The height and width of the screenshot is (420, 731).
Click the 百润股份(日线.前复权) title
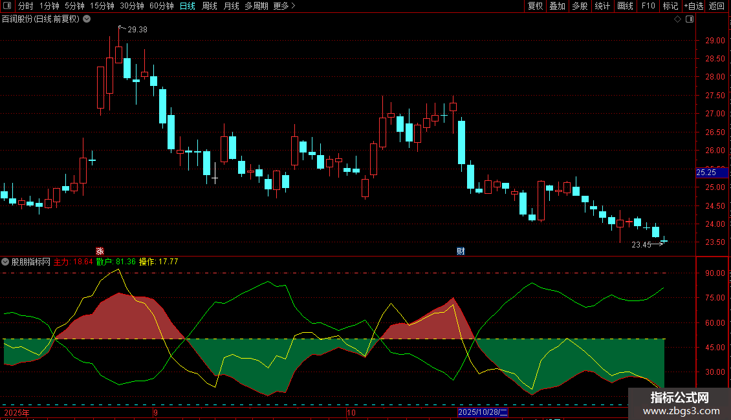coord(41,19)
